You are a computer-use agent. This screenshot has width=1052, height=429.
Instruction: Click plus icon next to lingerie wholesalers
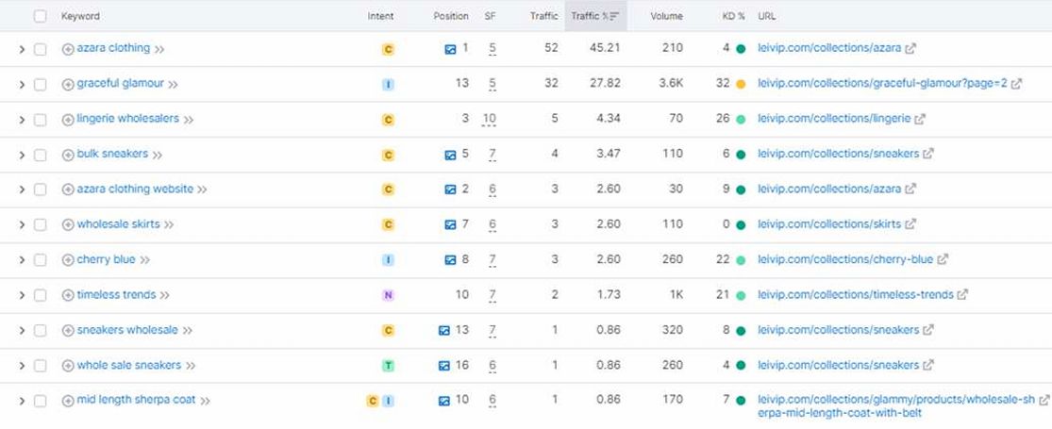(68, 120)
